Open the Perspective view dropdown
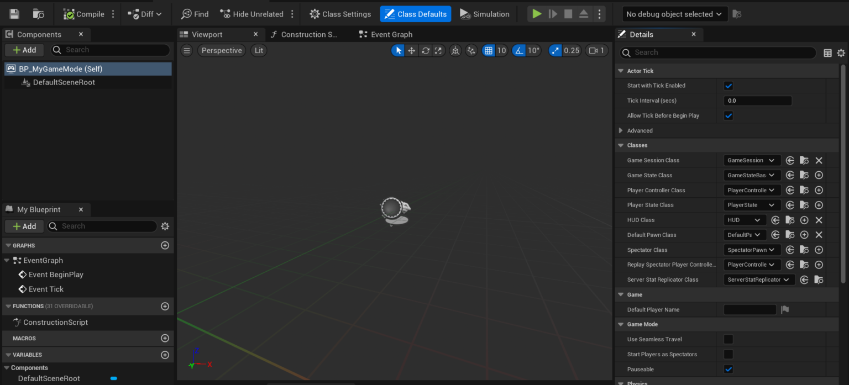The image size is (849, 385). (x=221, y=50)
